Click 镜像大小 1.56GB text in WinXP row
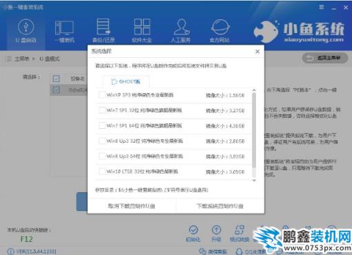The height and width of the screenshot is (255, 352). (x=225, y=95)
